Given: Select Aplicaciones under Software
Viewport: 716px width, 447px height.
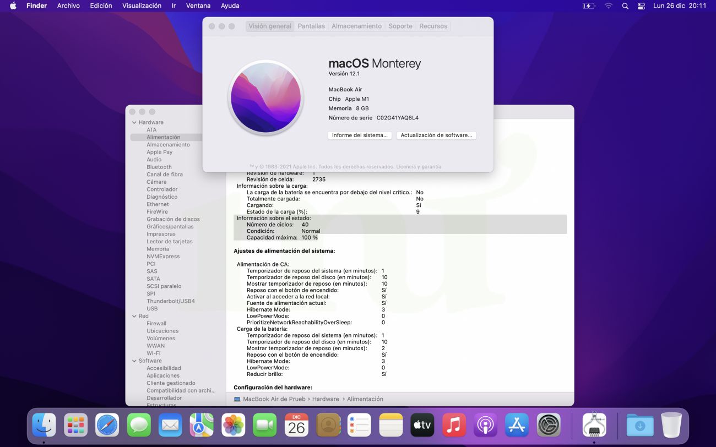Looking at the screenshot, I should pyautogui.click(x=163, y=375).
